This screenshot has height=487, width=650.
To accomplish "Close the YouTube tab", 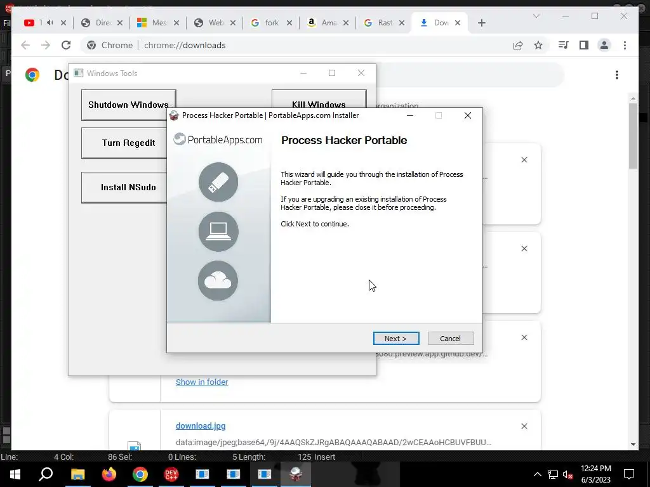I will point(63,23).
